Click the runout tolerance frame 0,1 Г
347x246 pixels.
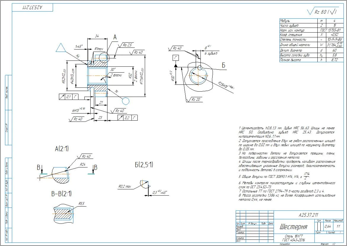point(69,97)
